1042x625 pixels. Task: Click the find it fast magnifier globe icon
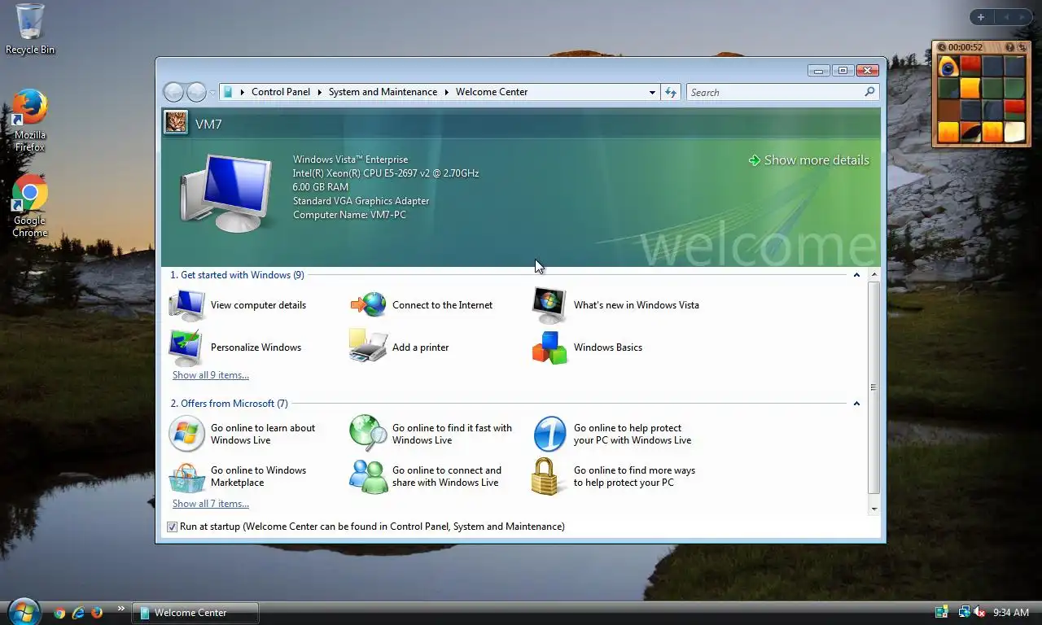click(x=369, y=434)
